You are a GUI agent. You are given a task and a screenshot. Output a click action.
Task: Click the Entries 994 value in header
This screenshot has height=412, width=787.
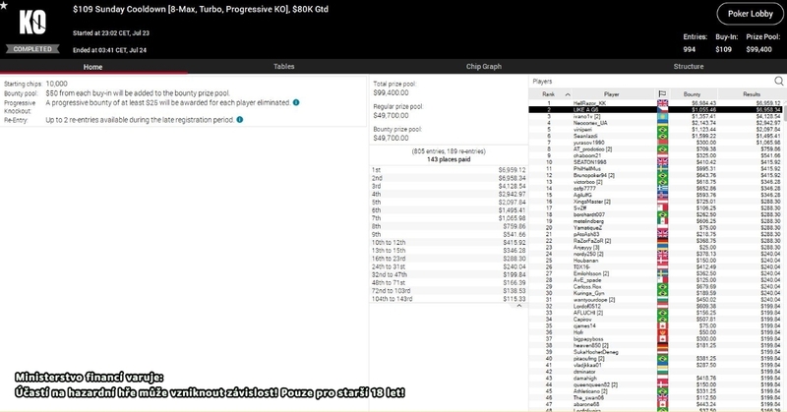(690, 49)
